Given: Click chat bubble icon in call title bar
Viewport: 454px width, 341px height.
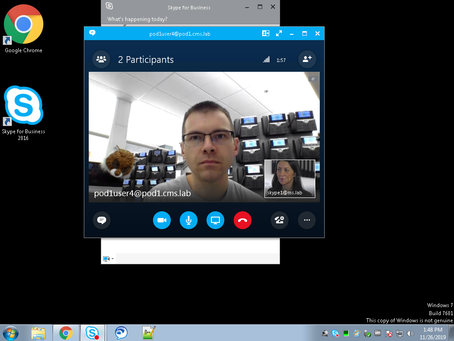Looking at the screenshot, I should (92, 33).
